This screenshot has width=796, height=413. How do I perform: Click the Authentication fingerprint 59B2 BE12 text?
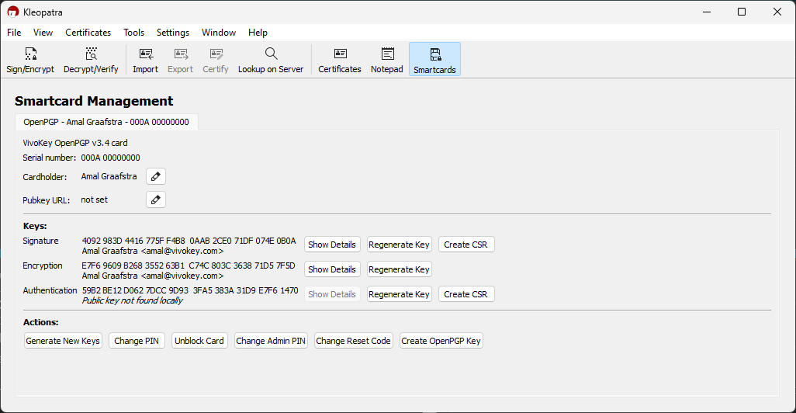(x=190, y=290)
